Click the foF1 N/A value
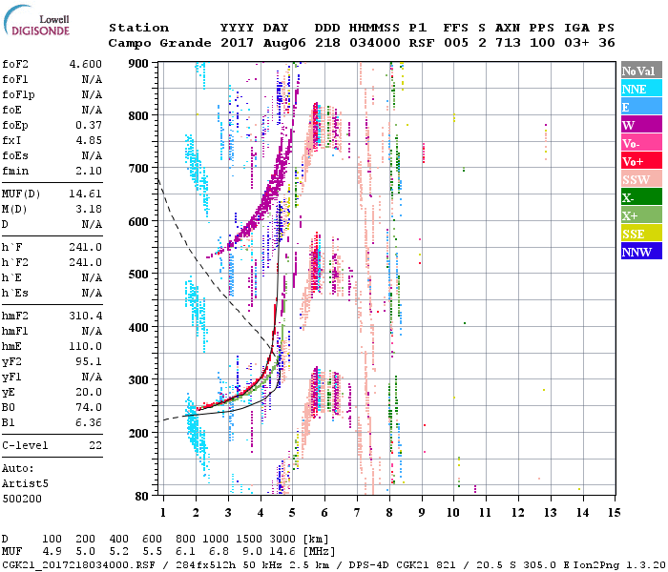 tap(92, 79)
